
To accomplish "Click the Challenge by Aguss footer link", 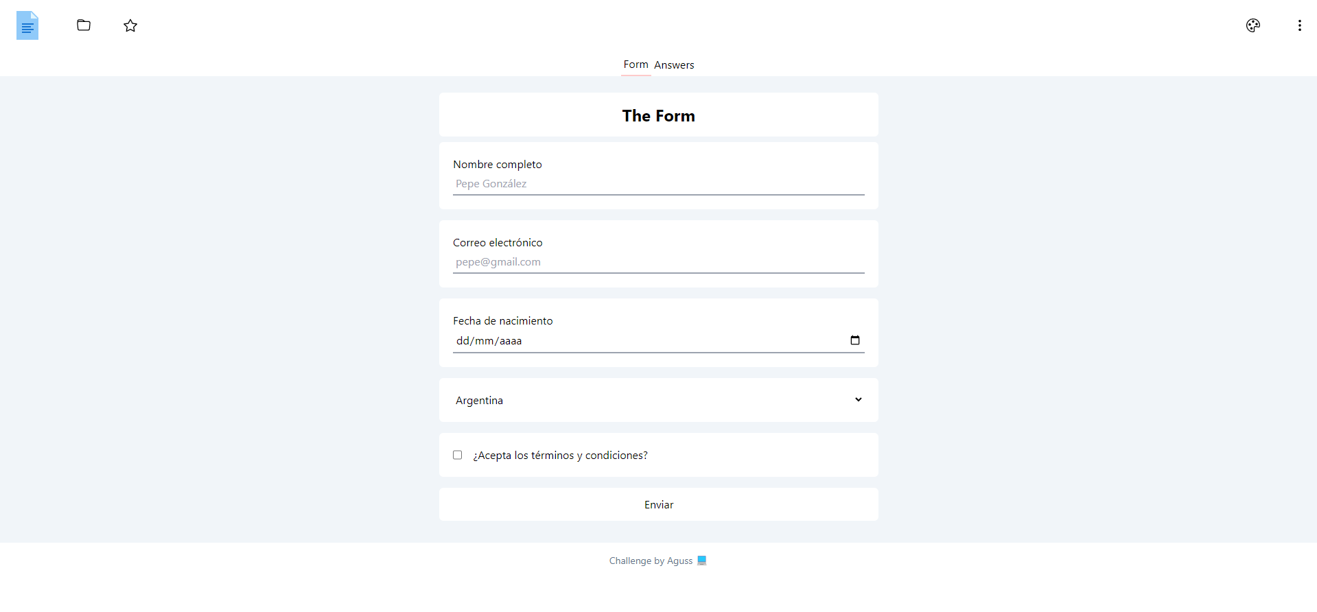I will coord(651,561).
